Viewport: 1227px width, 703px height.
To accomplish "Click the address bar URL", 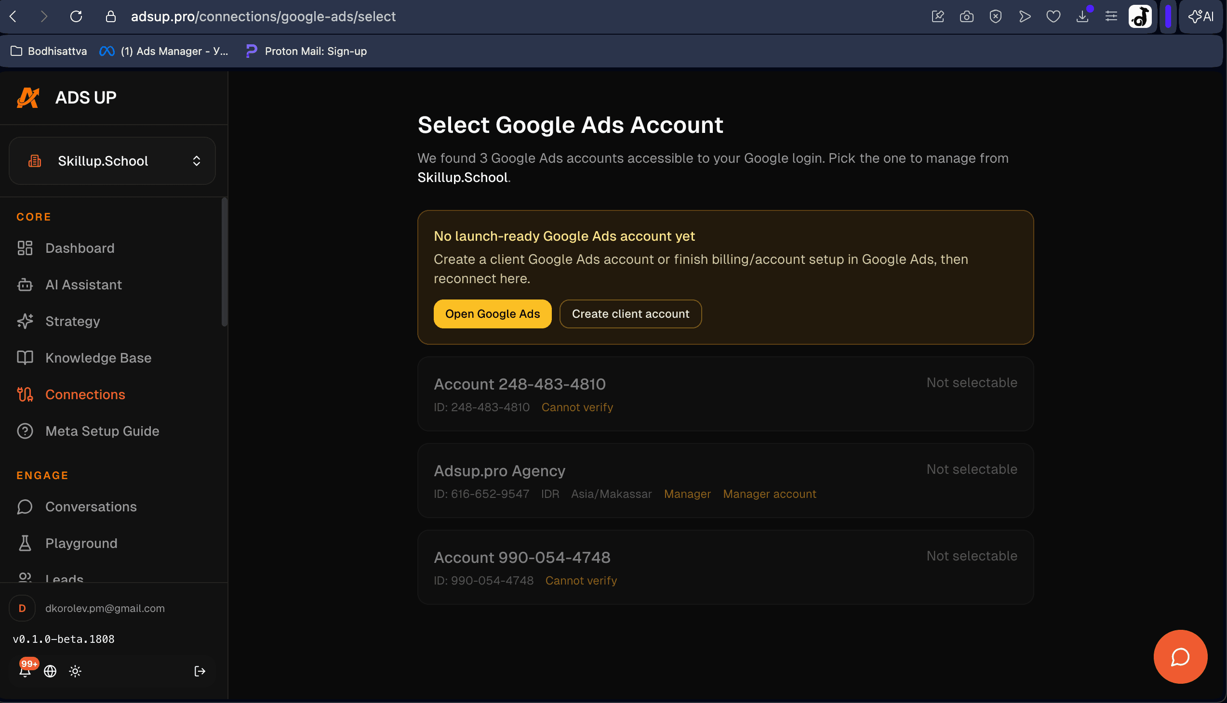I will 264,16.
